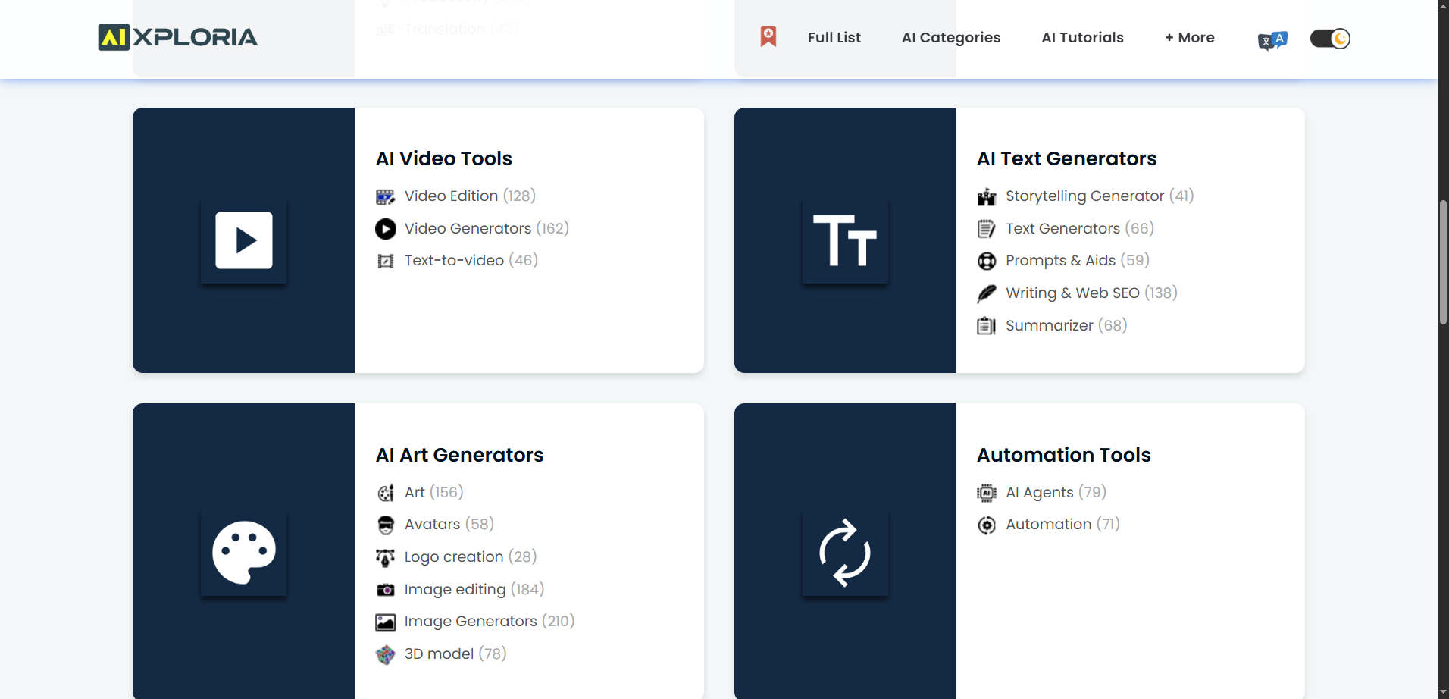The width and height of the screenshot is (1449, 699).
Task: Open the language translate icon
Action: (x=1272, y=40)
